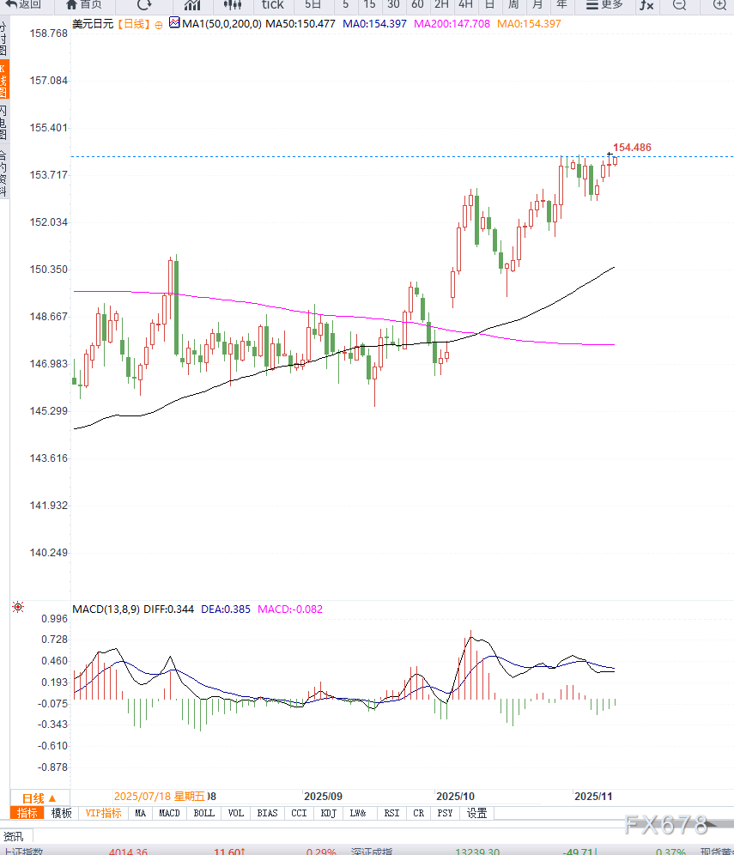The width and height of the screenshot is (734, 855).
Task: Click the 154.486 current price line marker
Action: pyautogui.click(x=631, y=148)
